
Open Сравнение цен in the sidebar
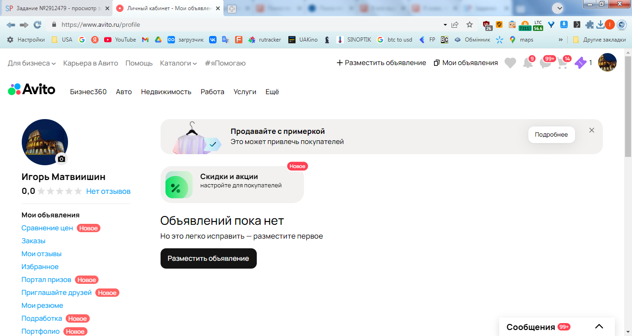(x=47, y=228)
